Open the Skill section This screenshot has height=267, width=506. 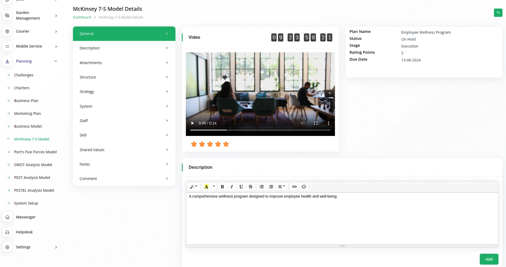coord(124,135)
